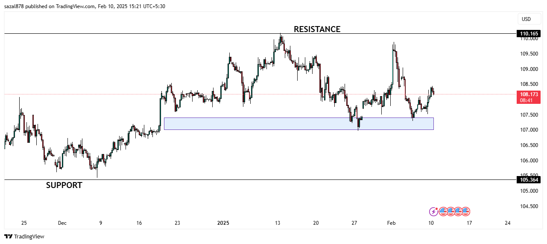Select the horizontal support line near 105.364

[256, 179]
